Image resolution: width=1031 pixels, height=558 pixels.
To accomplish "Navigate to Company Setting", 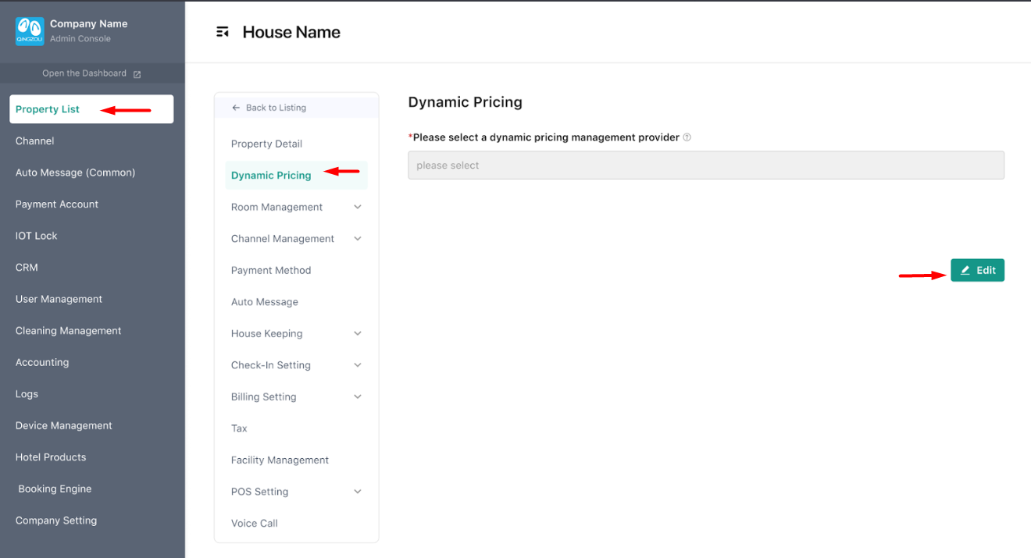I will [x=56, y=521].
